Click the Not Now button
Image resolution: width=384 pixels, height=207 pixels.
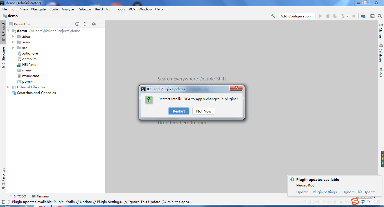[x=204, y=111]
